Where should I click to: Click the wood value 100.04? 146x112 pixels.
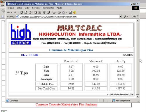click(x=96, y=71)
